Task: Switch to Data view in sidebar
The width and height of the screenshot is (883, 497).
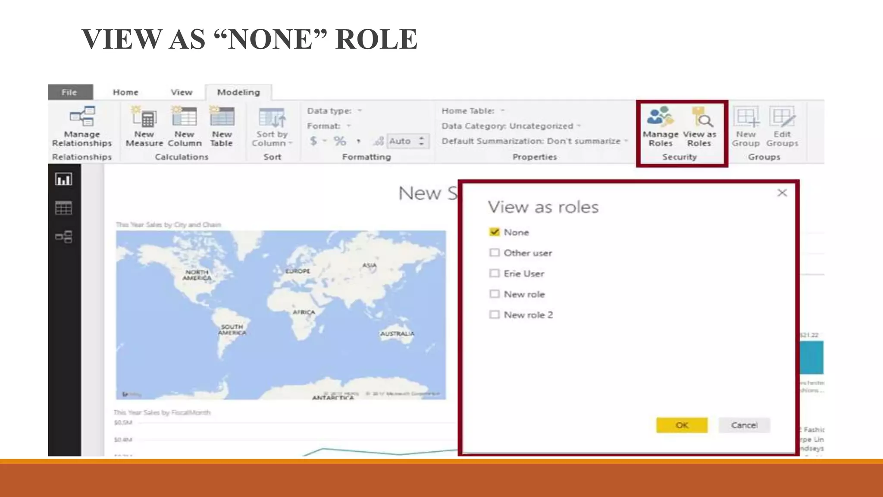Action: pos(64,208)
